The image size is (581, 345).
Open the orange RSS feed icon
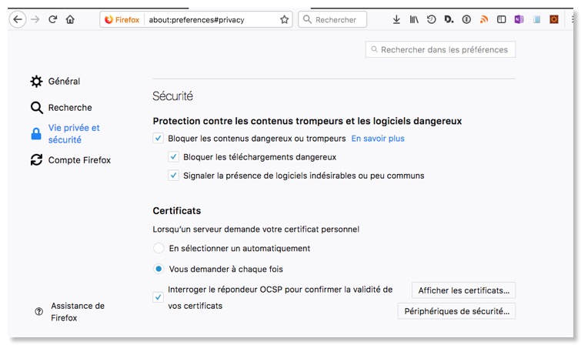coord(484,19)
